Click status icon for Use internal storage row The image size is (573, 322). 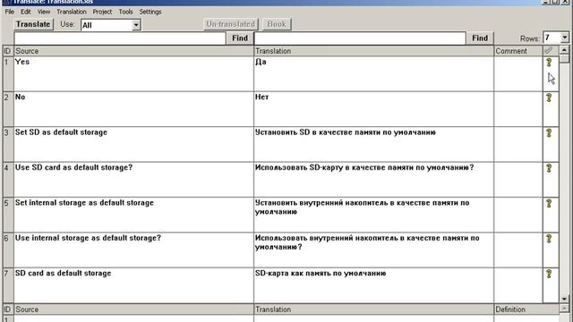click(549, 239)
